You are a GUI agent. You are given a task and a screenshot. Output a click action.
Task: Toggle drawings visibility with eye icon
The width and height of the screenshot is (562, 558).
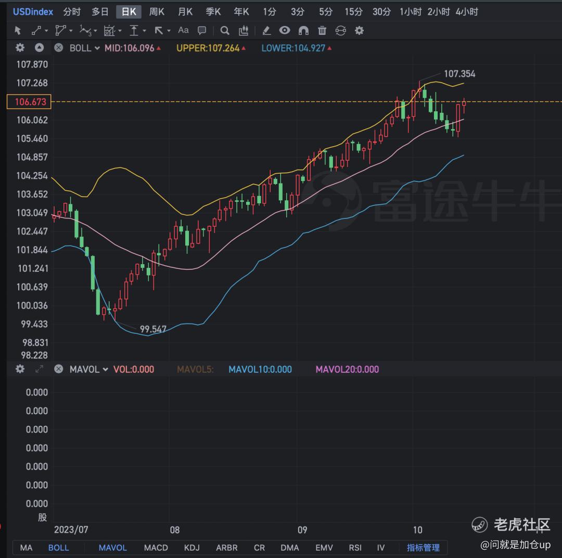tap(285, 31)
